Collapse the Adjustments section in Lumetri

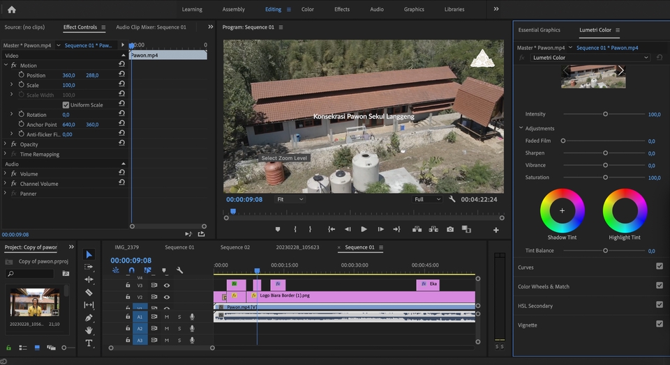point(521,127)
